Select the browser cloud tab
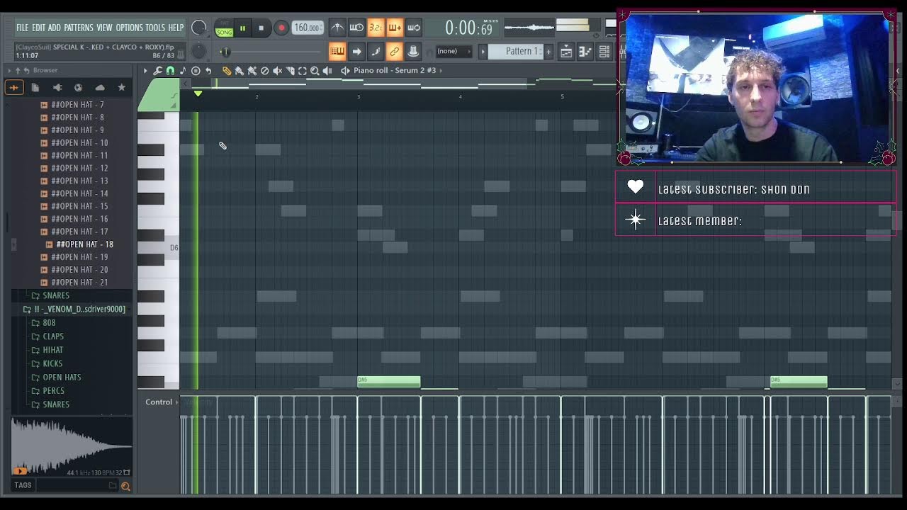This screenshot has height=510, width=907. [100, 87]
